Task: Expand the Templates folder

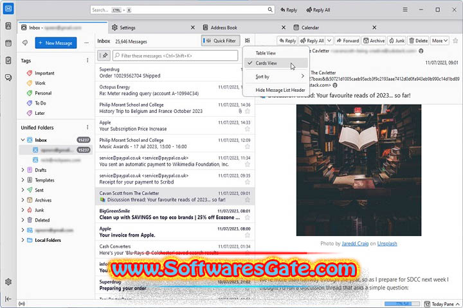Action: pos(23,180)
